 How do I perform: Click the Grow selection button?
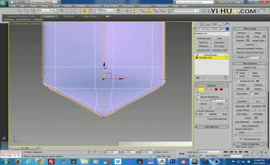(x=220, y=104)
